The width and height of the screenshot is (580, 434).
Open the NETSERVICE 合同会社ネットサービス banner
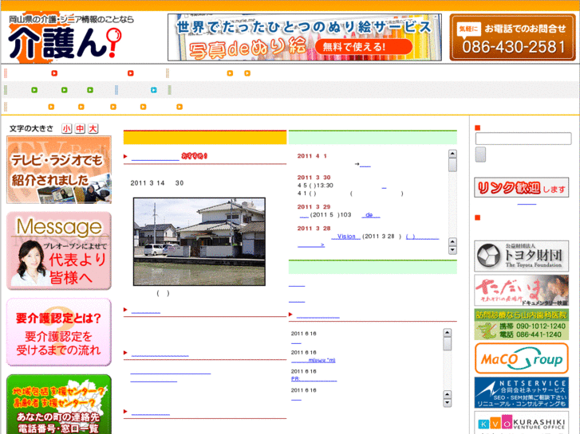(x=522, y=393)
